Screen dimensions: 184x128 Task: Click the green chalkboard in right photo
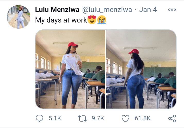point(160,72)
